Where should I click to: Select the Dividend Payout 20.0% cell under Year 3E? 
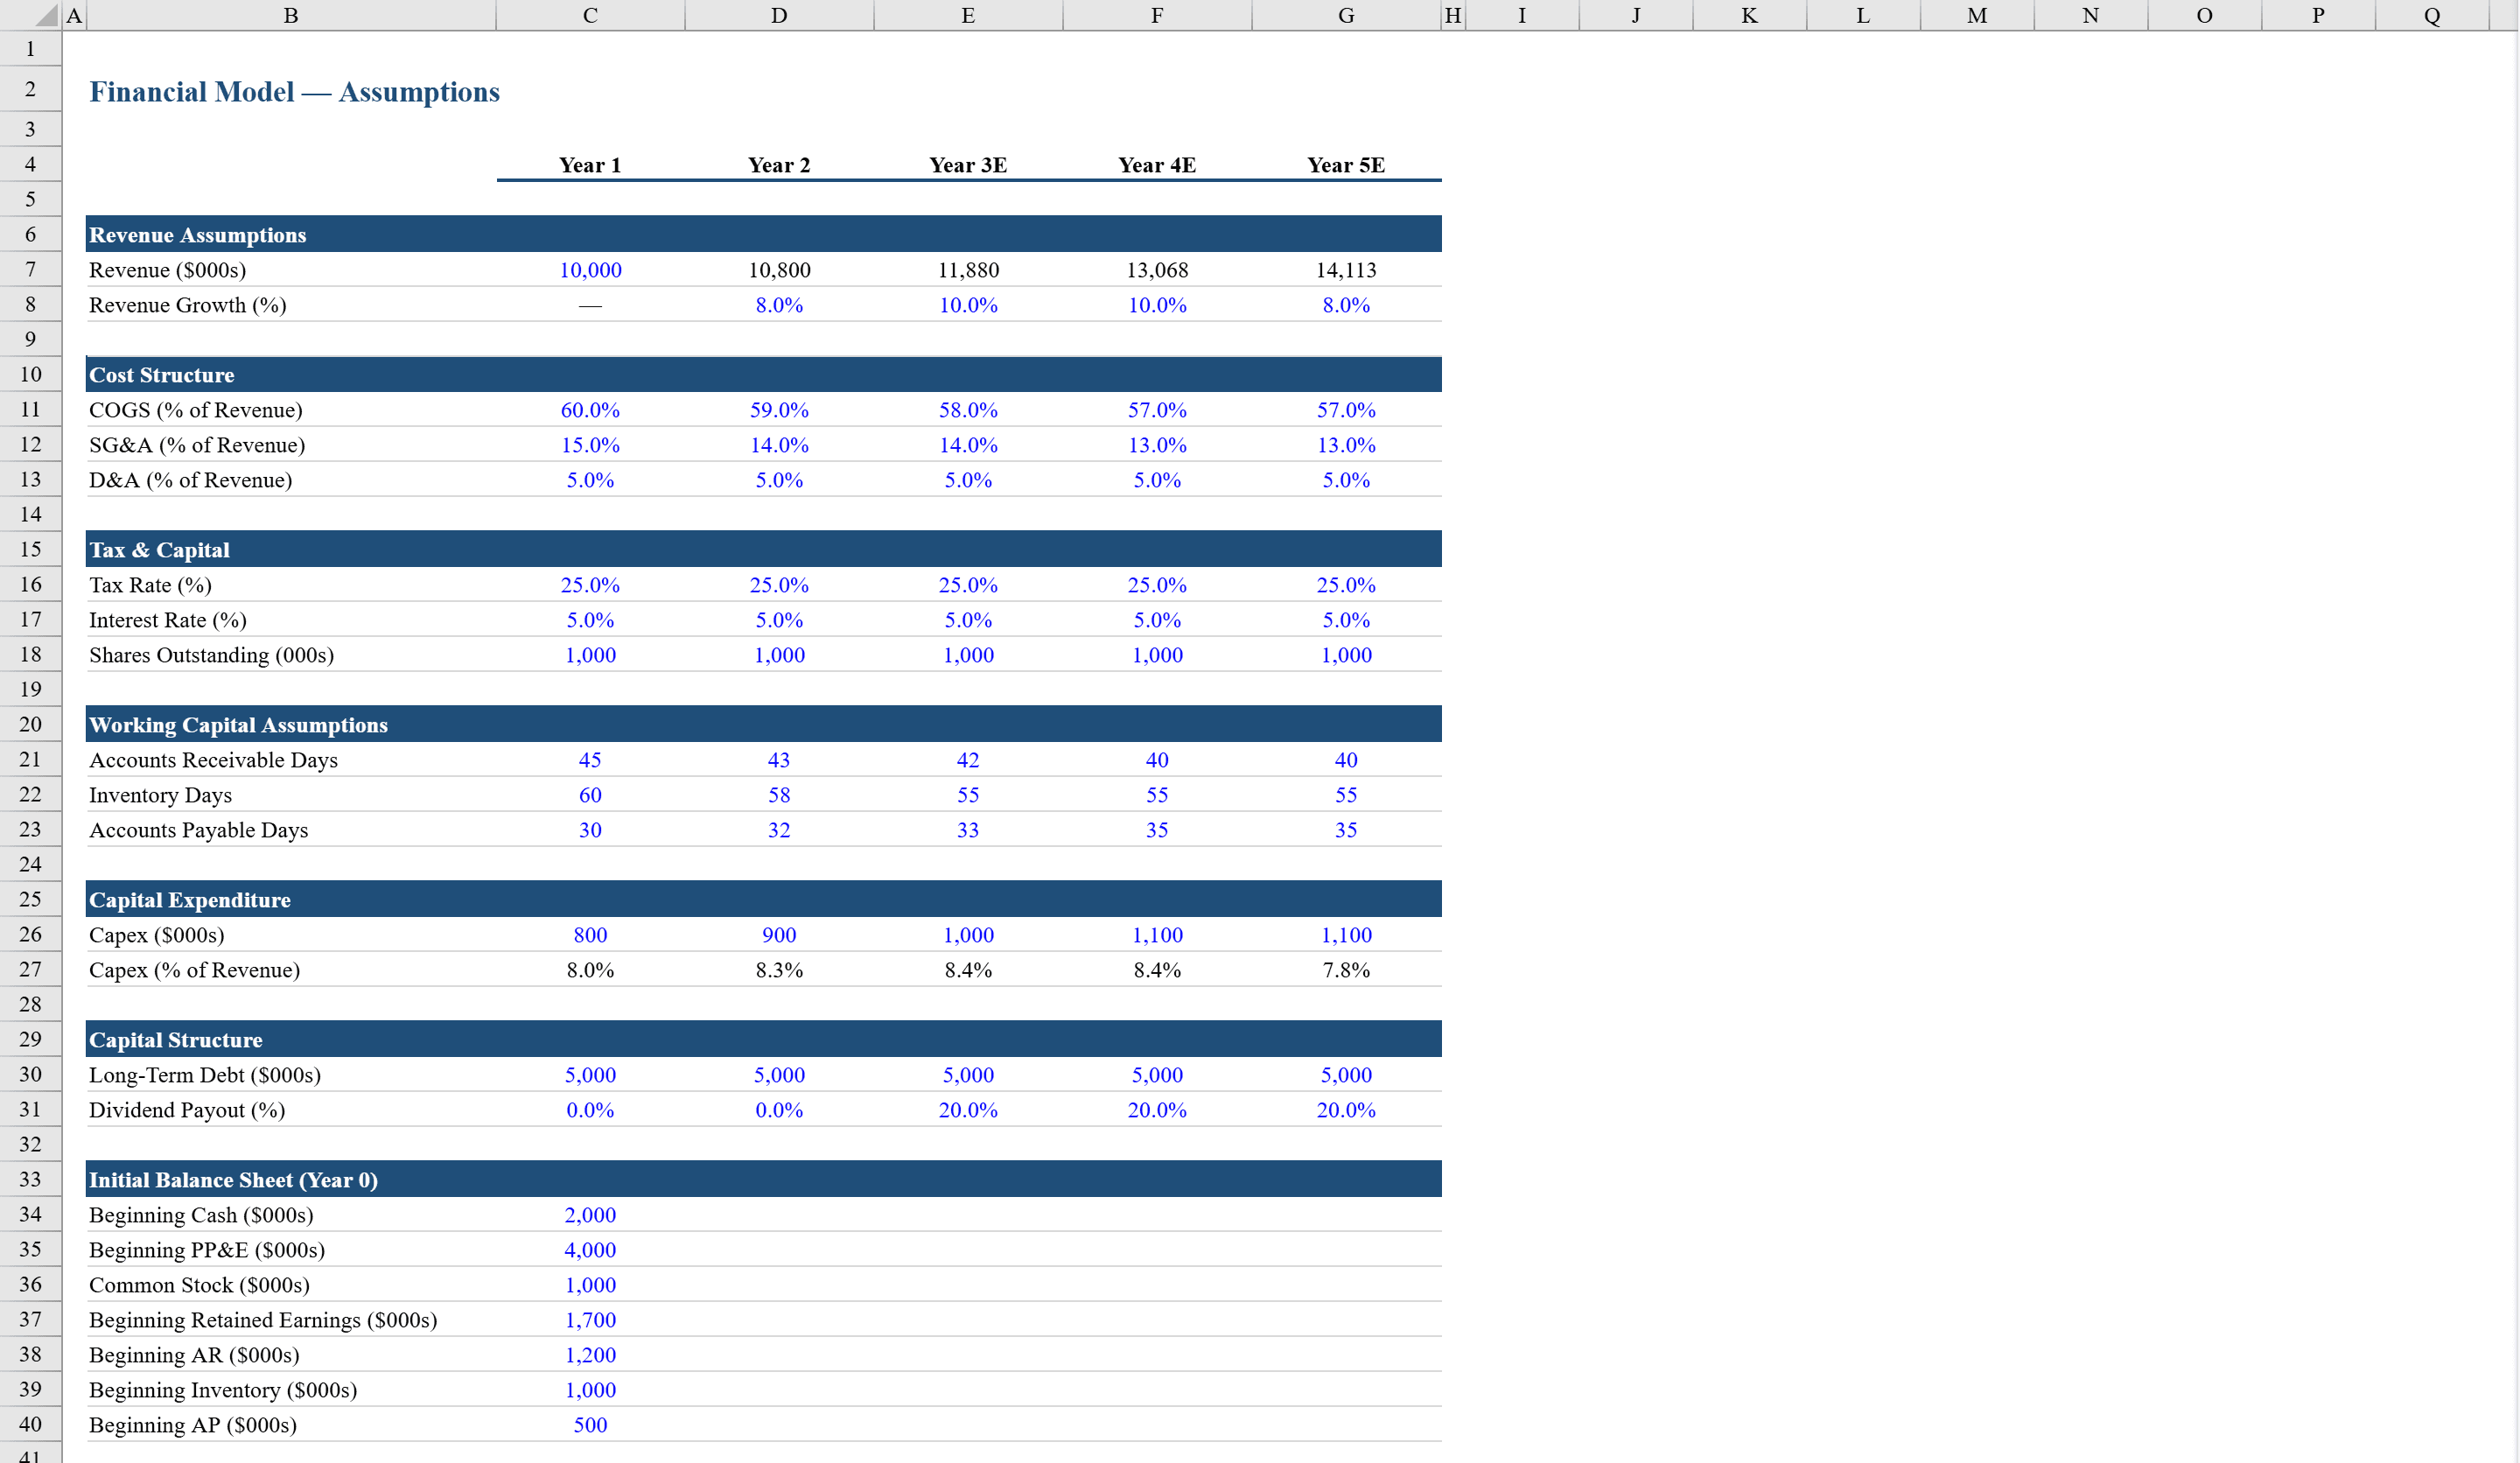click(968, 1109)
